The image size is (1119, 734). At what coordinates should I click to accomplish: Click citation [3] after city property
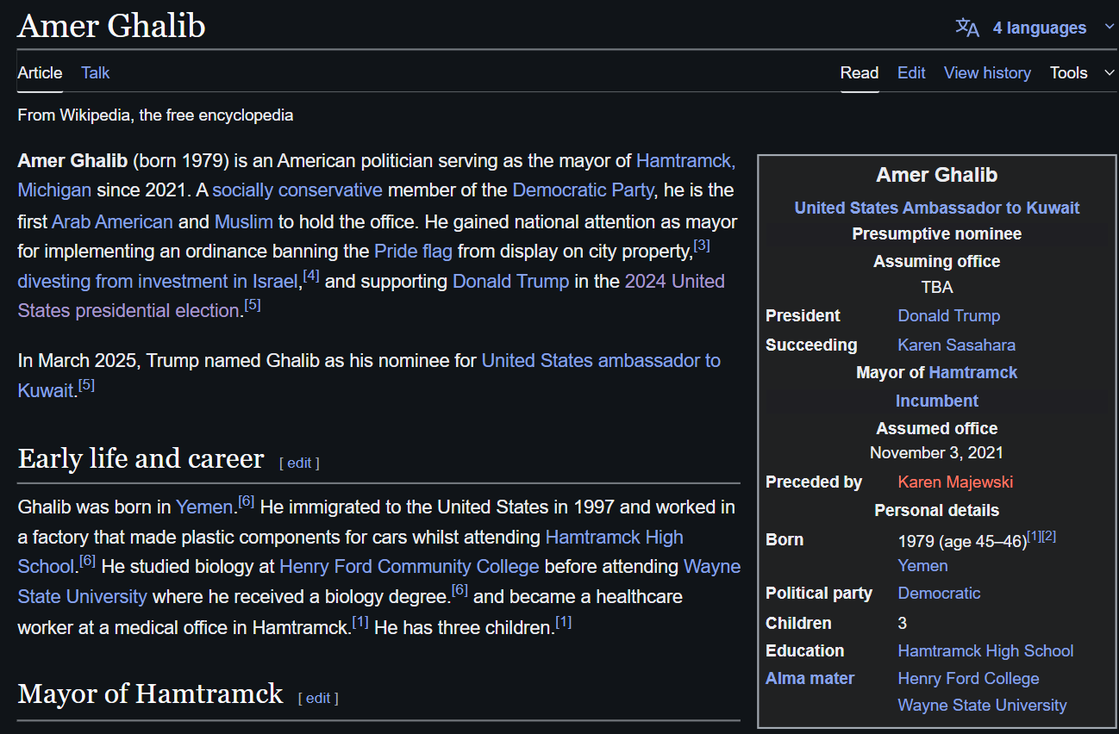click(702, 246)
